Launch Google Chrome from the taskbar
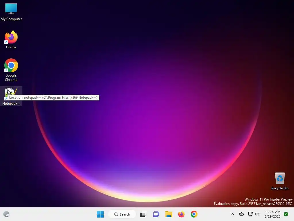The width and height of the screenshot is (294, 221). coord(194,214)
